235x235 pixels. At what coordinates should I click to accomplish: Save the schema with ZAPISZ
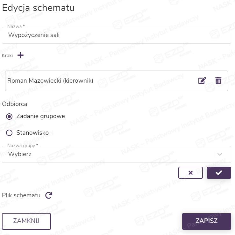pos(206,221)
